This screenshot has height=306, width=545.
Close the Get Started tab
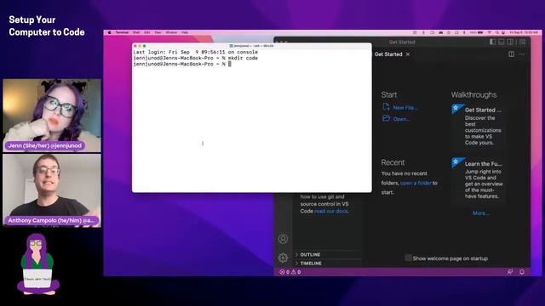[408, 54]
